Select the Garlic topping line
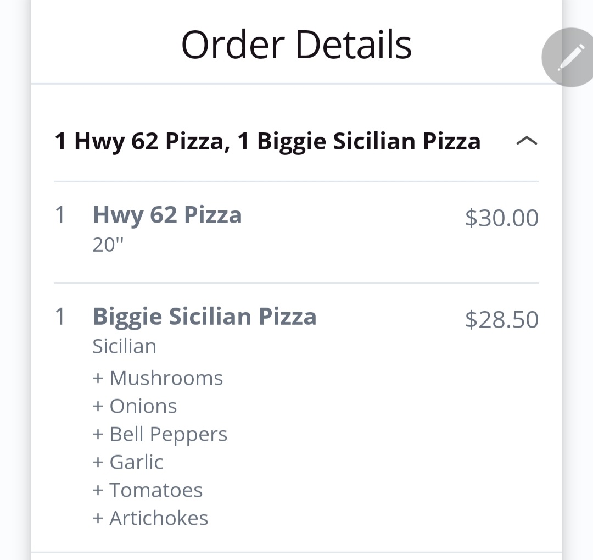The image size is (593, 560). tap(128, 462)
